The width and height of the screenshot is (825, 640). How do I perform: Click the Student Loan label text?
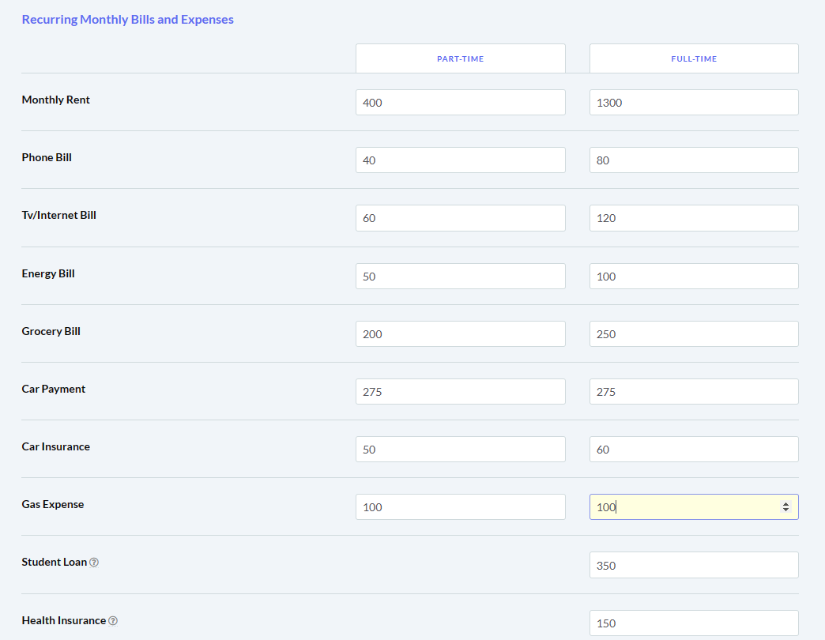tap(55, 562)
